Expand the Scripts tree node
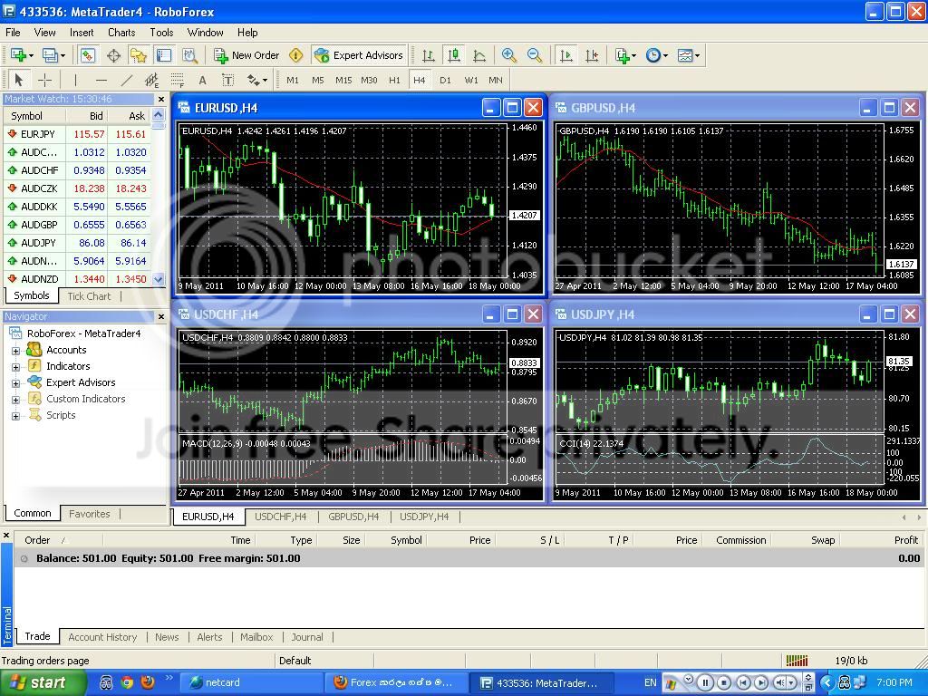928x696 pixels. pos(16,416)
